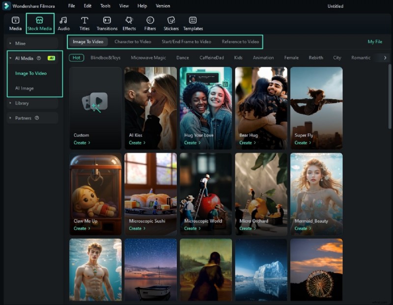
Task: Open the Effects panel
Action: [129, 23]
